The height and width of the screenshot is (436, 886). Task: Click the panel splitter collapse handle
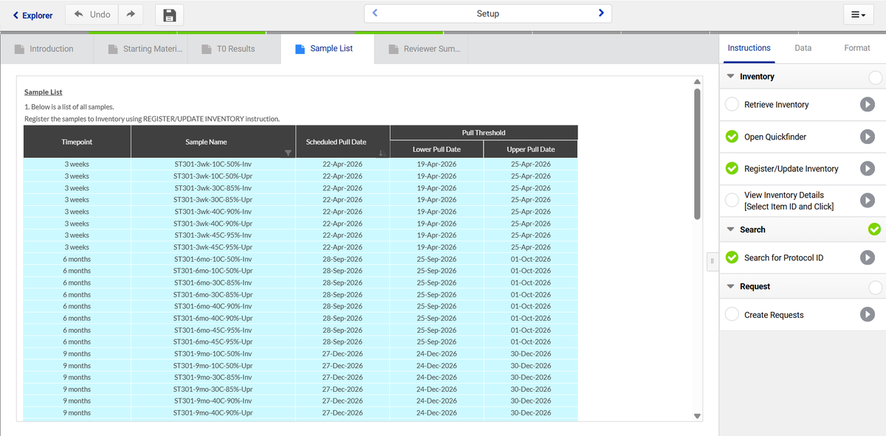(x=712, y=260)
